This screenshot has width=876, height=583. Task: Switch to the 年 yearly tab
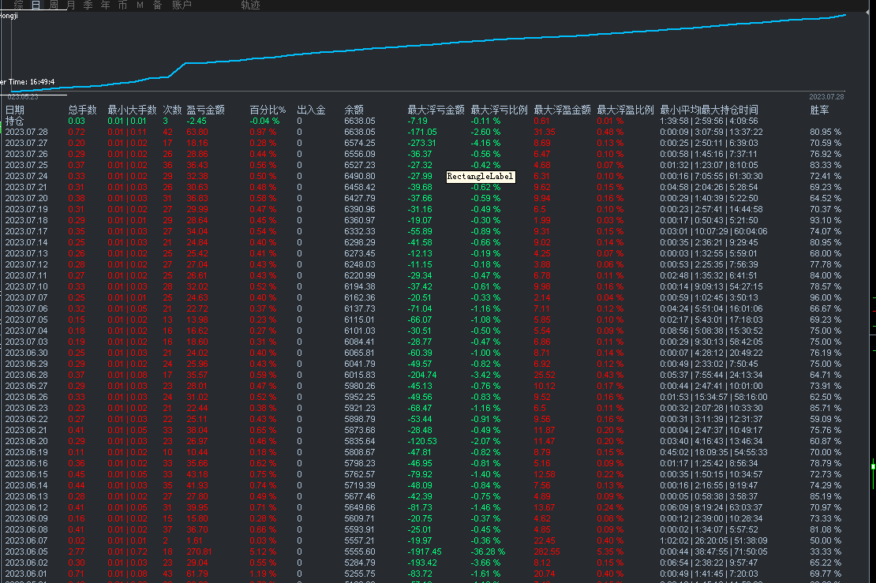coord(106,5)
